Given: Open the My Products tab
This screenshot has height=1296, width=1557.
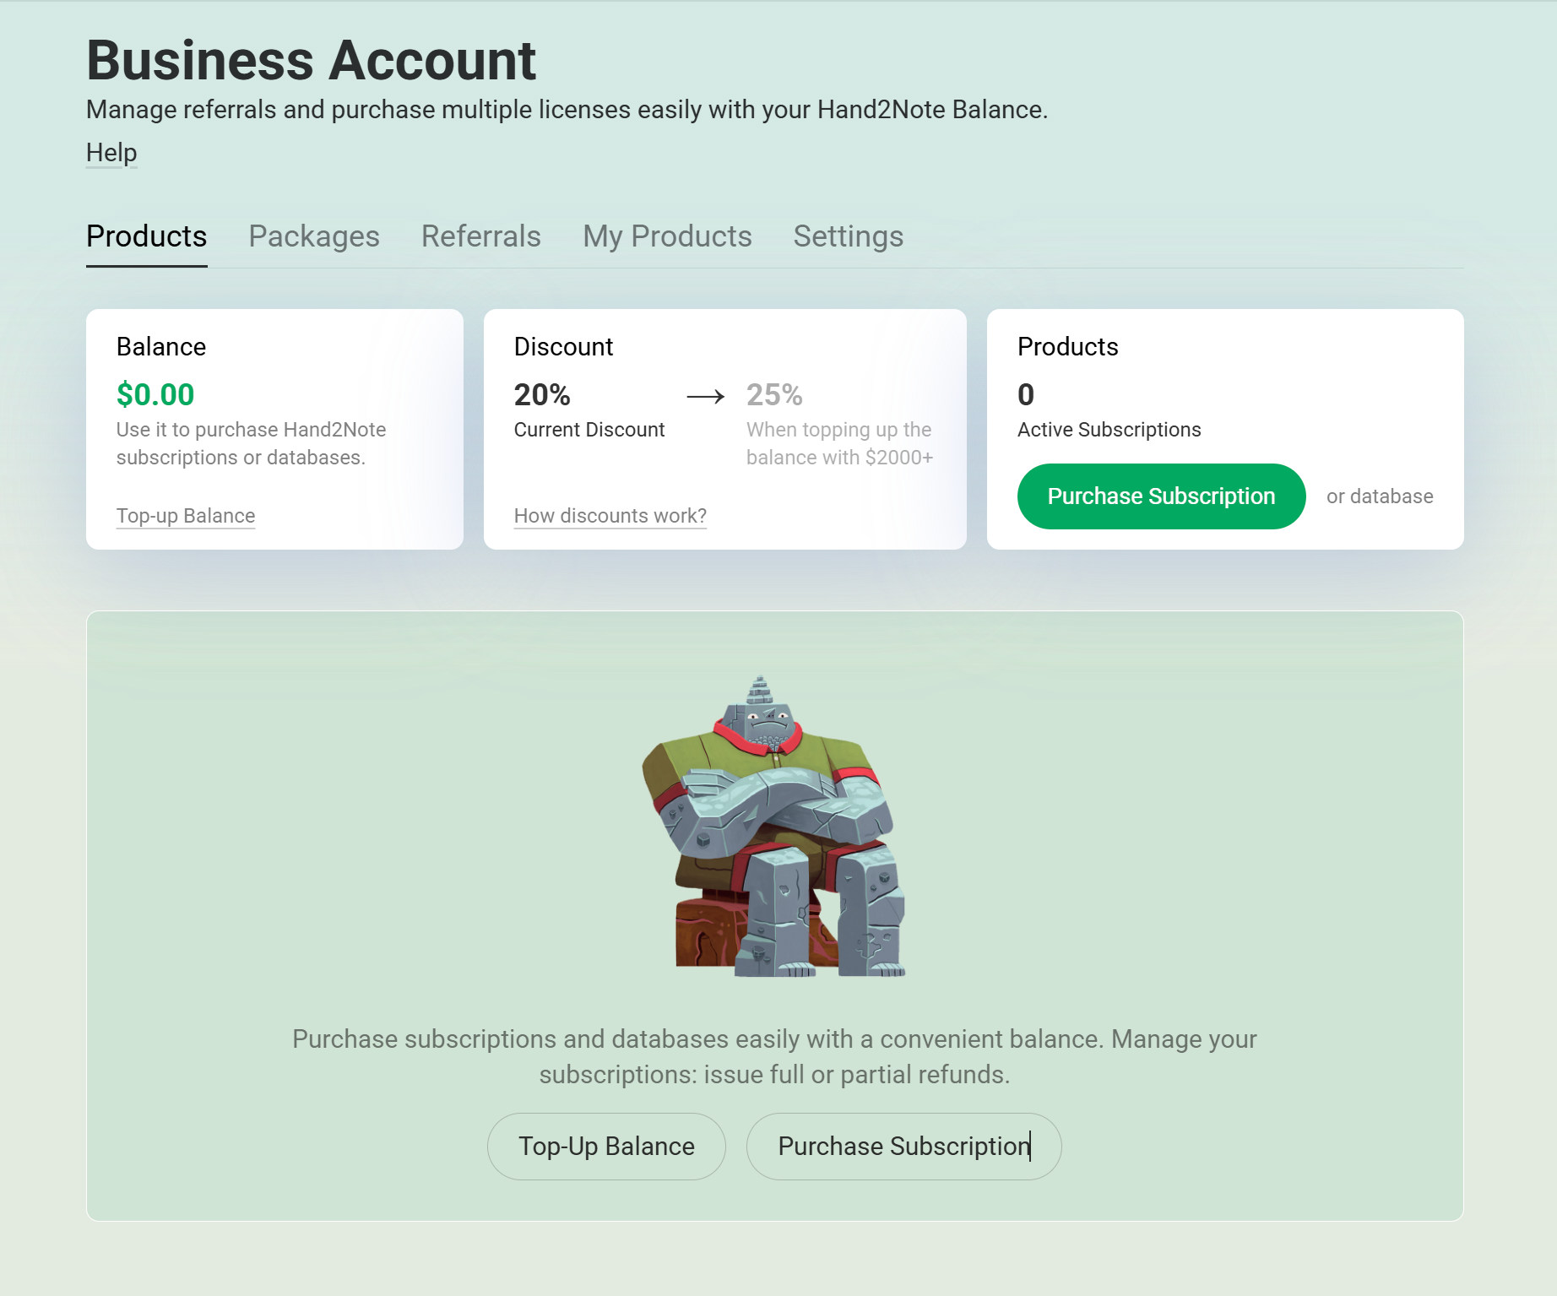Looking at the screenshot, I should tap(667, 236).
